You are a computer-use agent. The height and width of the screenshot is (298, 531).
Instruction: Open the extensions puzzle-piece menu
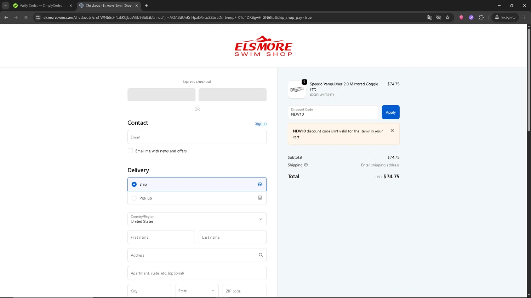click(x=481, y=17)
